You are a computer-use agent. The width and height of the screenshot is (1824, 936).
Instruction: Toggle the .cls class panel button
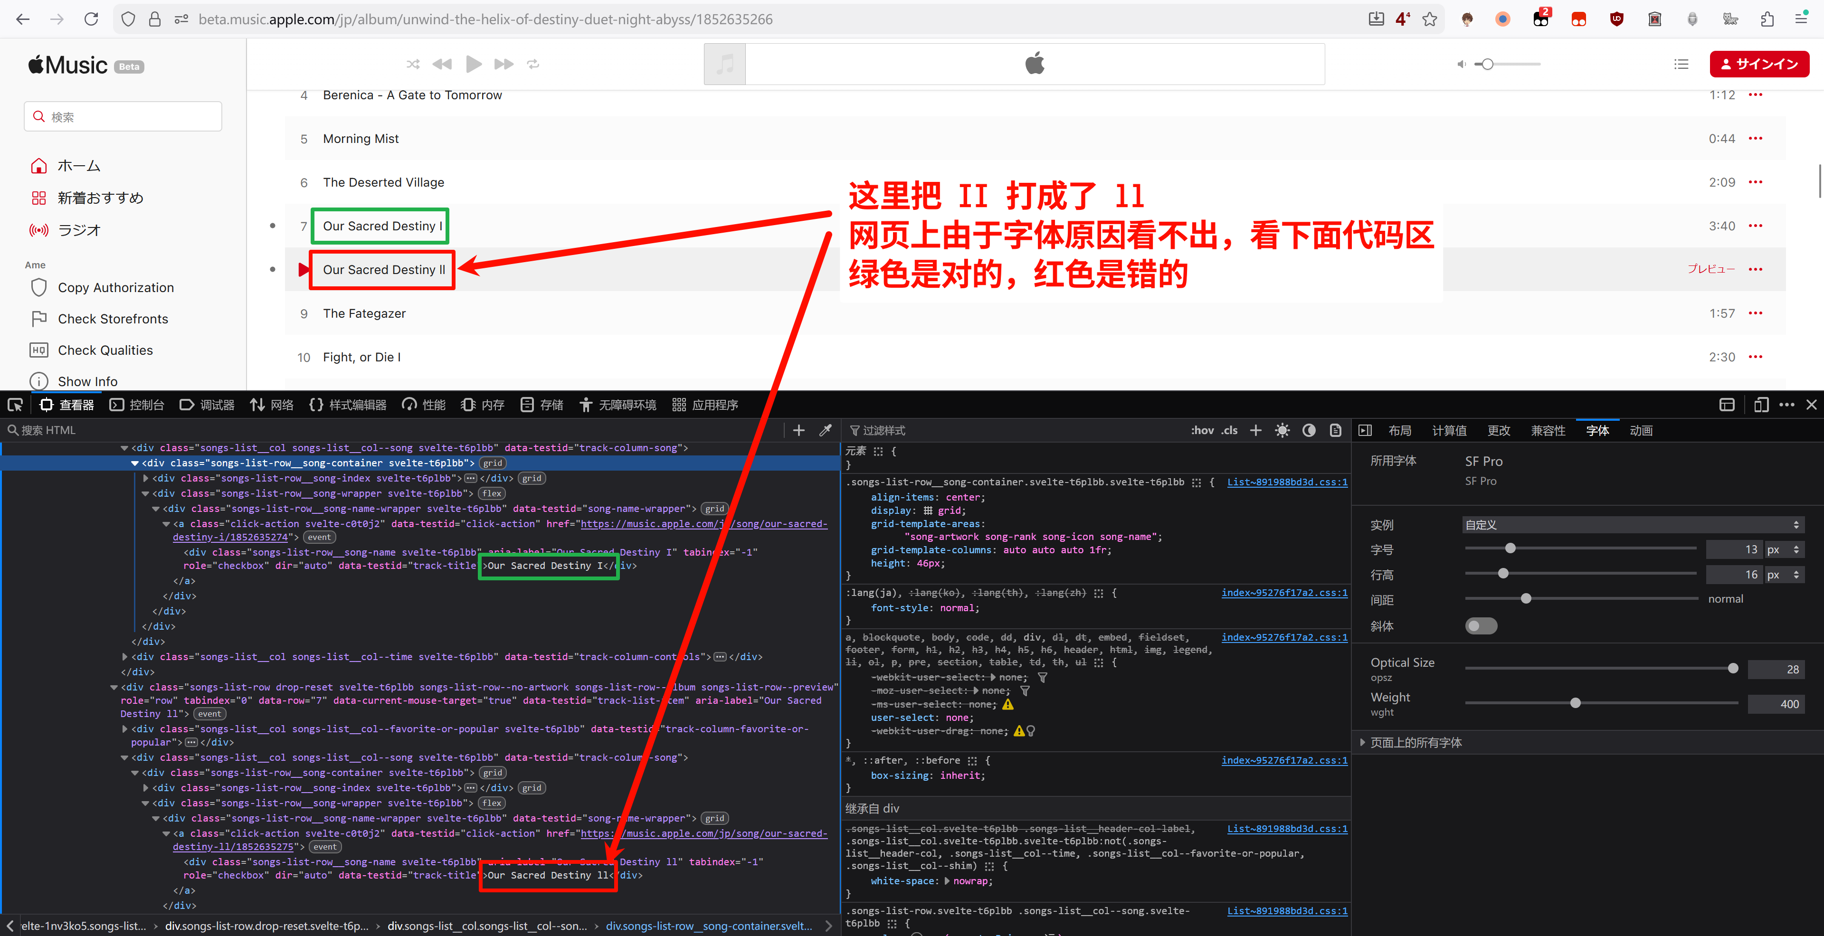1230,430
